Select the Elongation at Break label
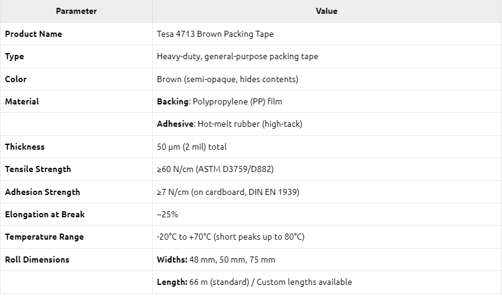The image size is (502, 306). click(45, 214)
